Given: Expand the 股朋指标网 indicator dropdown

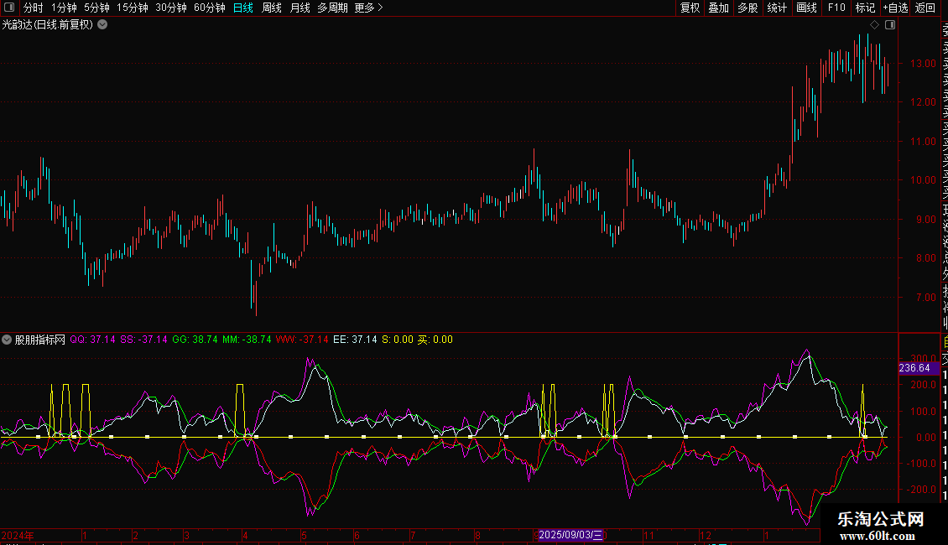Looking at the screenshot, I should point(8,340).
